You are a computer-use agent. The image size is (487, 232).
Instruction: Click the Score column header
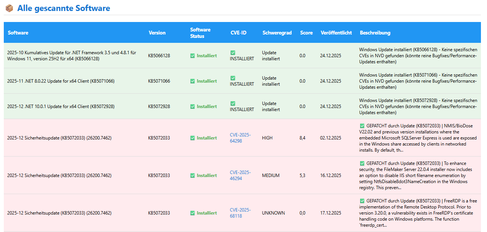pos(306,33)
